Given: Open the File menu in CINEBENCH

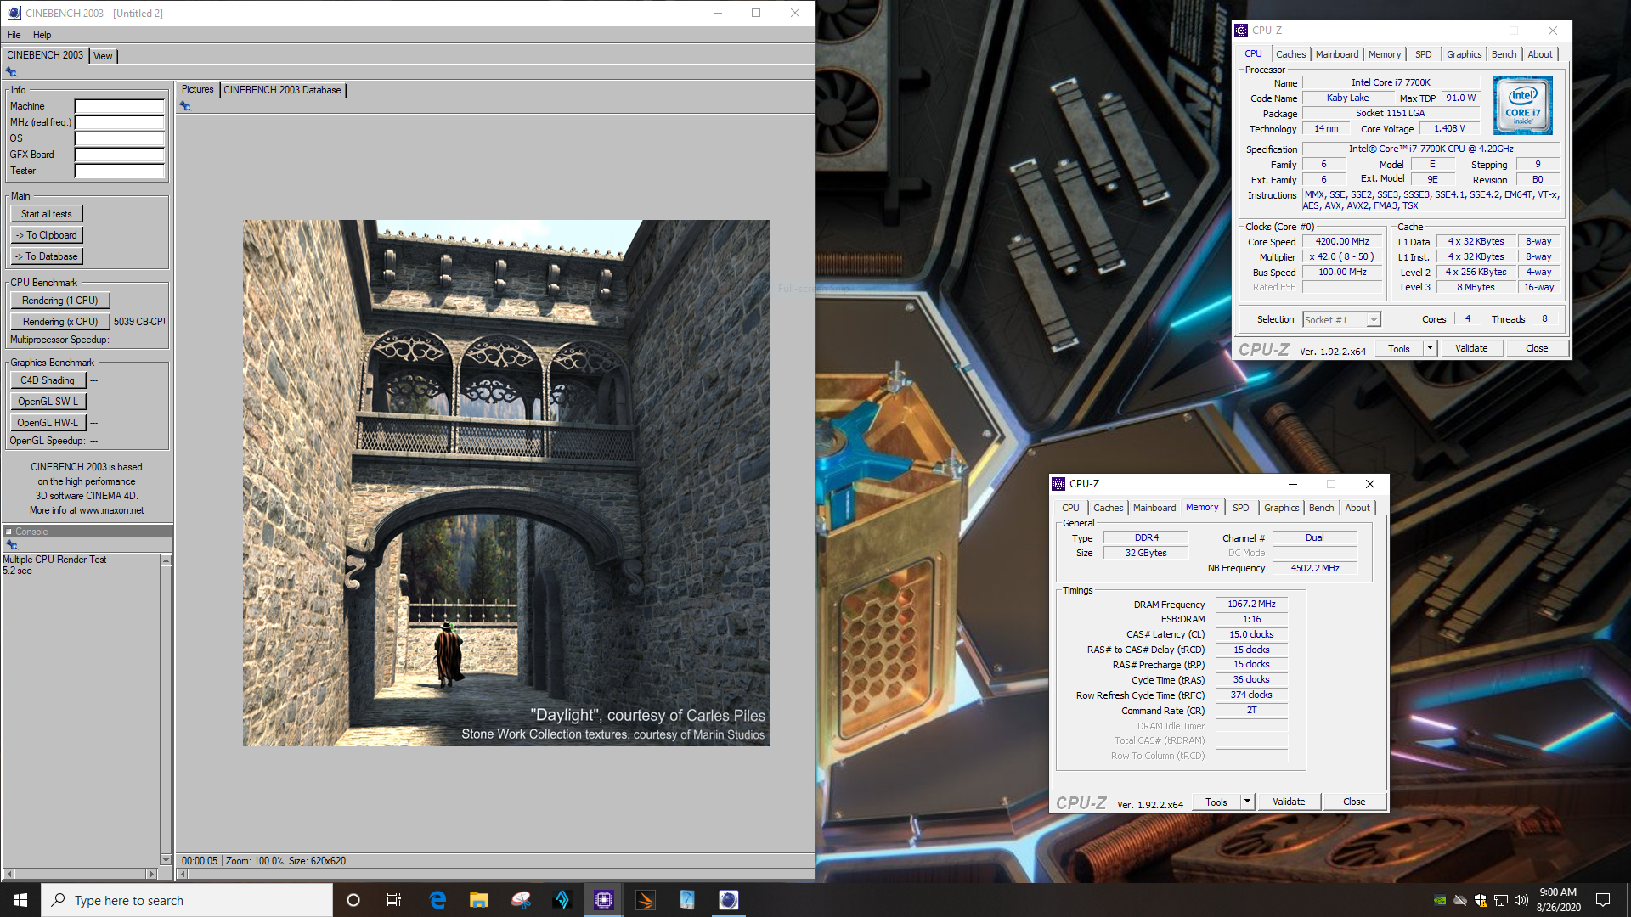Looking at the screenshot, I should pos(14,35).
